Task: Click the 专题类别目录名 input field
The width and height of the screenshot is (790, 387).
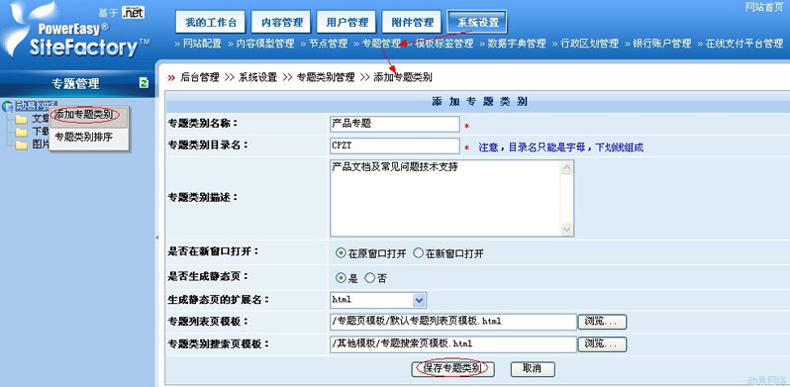Action: pyautogui.click(x=394, y=145)
